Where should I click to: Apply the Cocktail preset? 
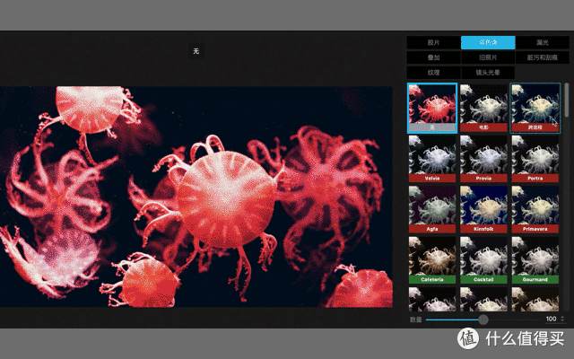[483, 259]
